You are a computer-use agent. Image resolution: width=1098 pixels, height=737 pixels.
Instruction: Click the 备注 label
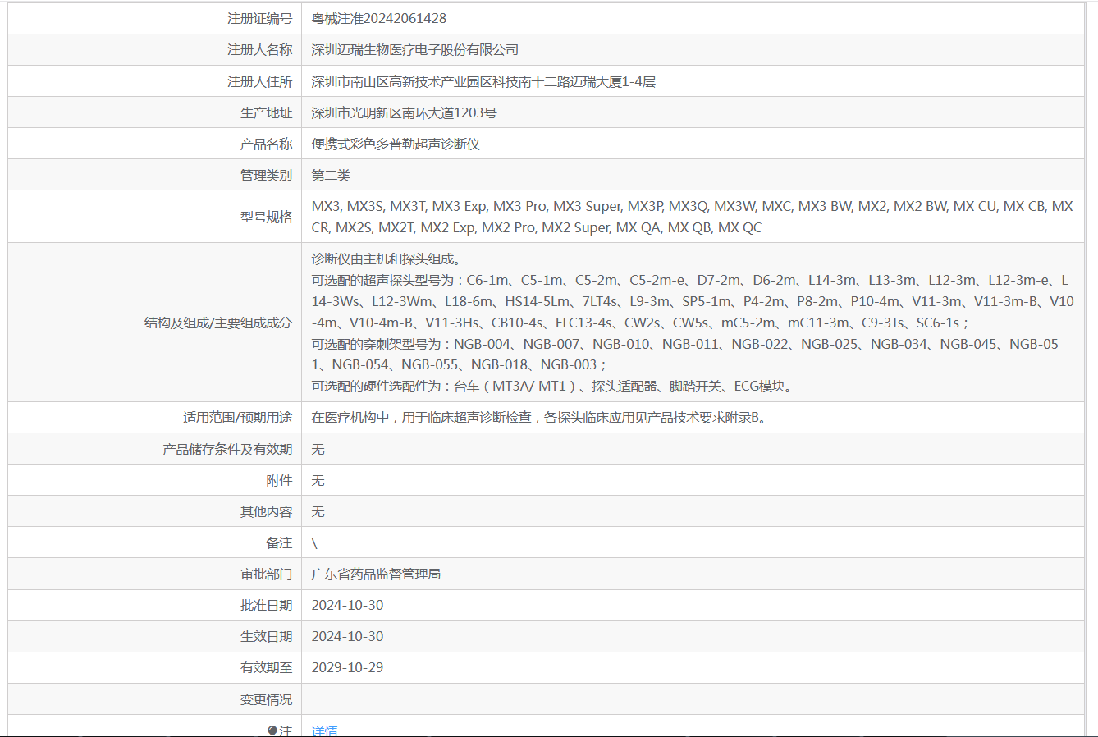(279, 542)
